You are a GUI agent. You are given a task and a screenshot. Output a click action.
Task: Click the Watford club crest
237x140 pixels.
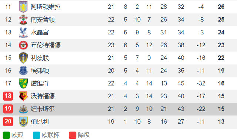point(23,96)
